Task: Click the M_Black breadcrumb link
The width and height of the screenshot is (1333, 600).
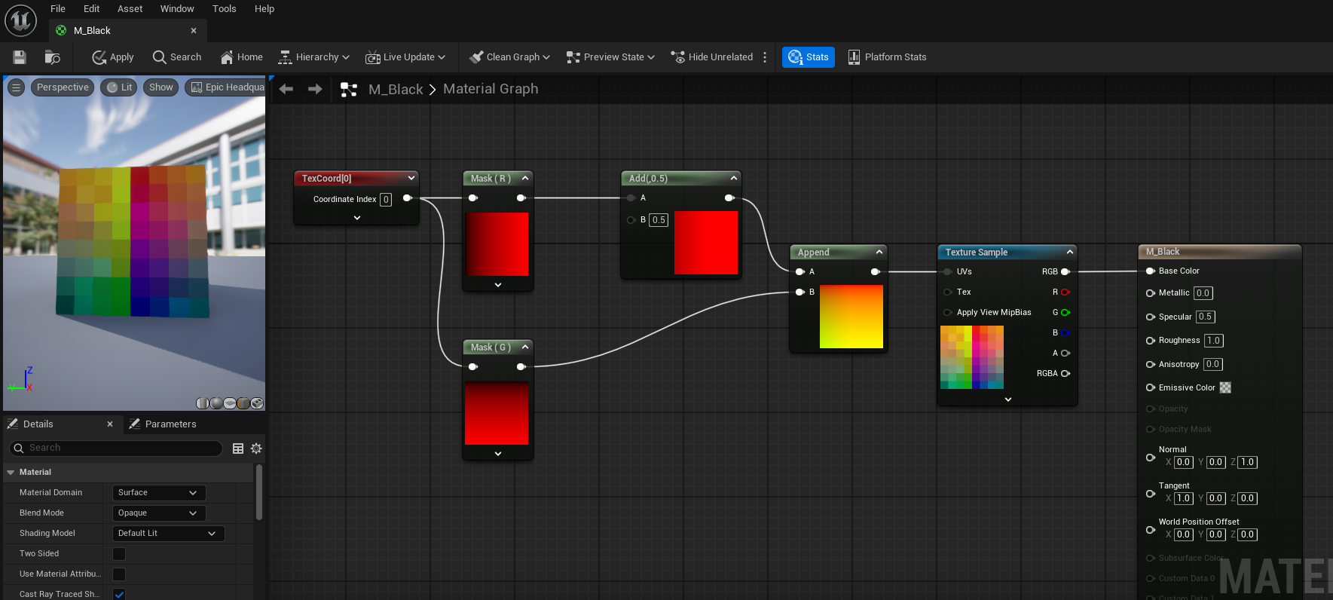Action: tap(396, 90)
